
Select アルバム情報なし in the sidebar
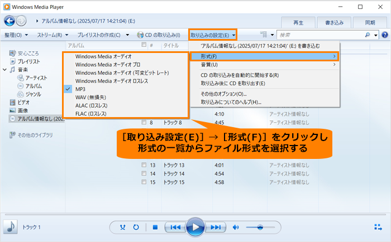(x=37, y=119)
